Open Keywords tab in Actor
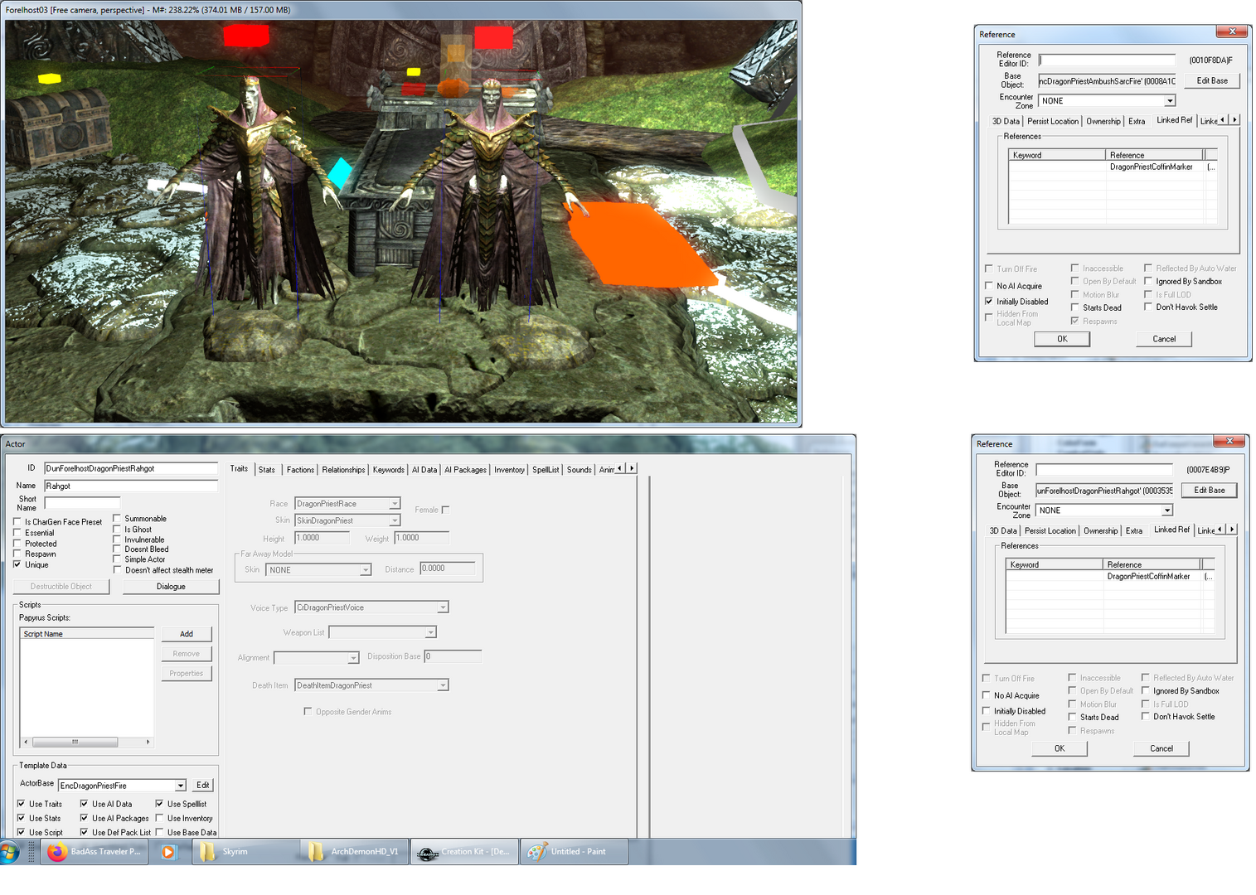Viewport: 1256px width, 895px height. coord(389,470)
